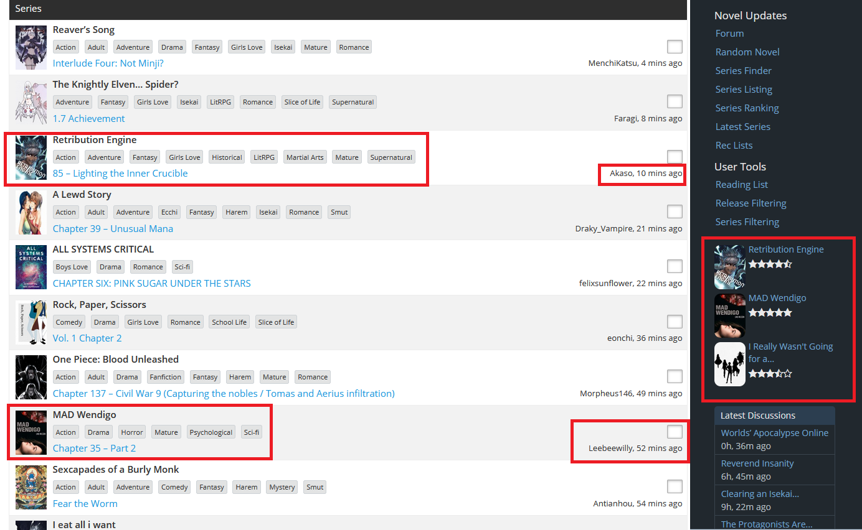Image resolution: width=862 pixels, height=530 pixels.
Task: Open A Lewd Story cover thumbnail
Action: pos(31,212)
